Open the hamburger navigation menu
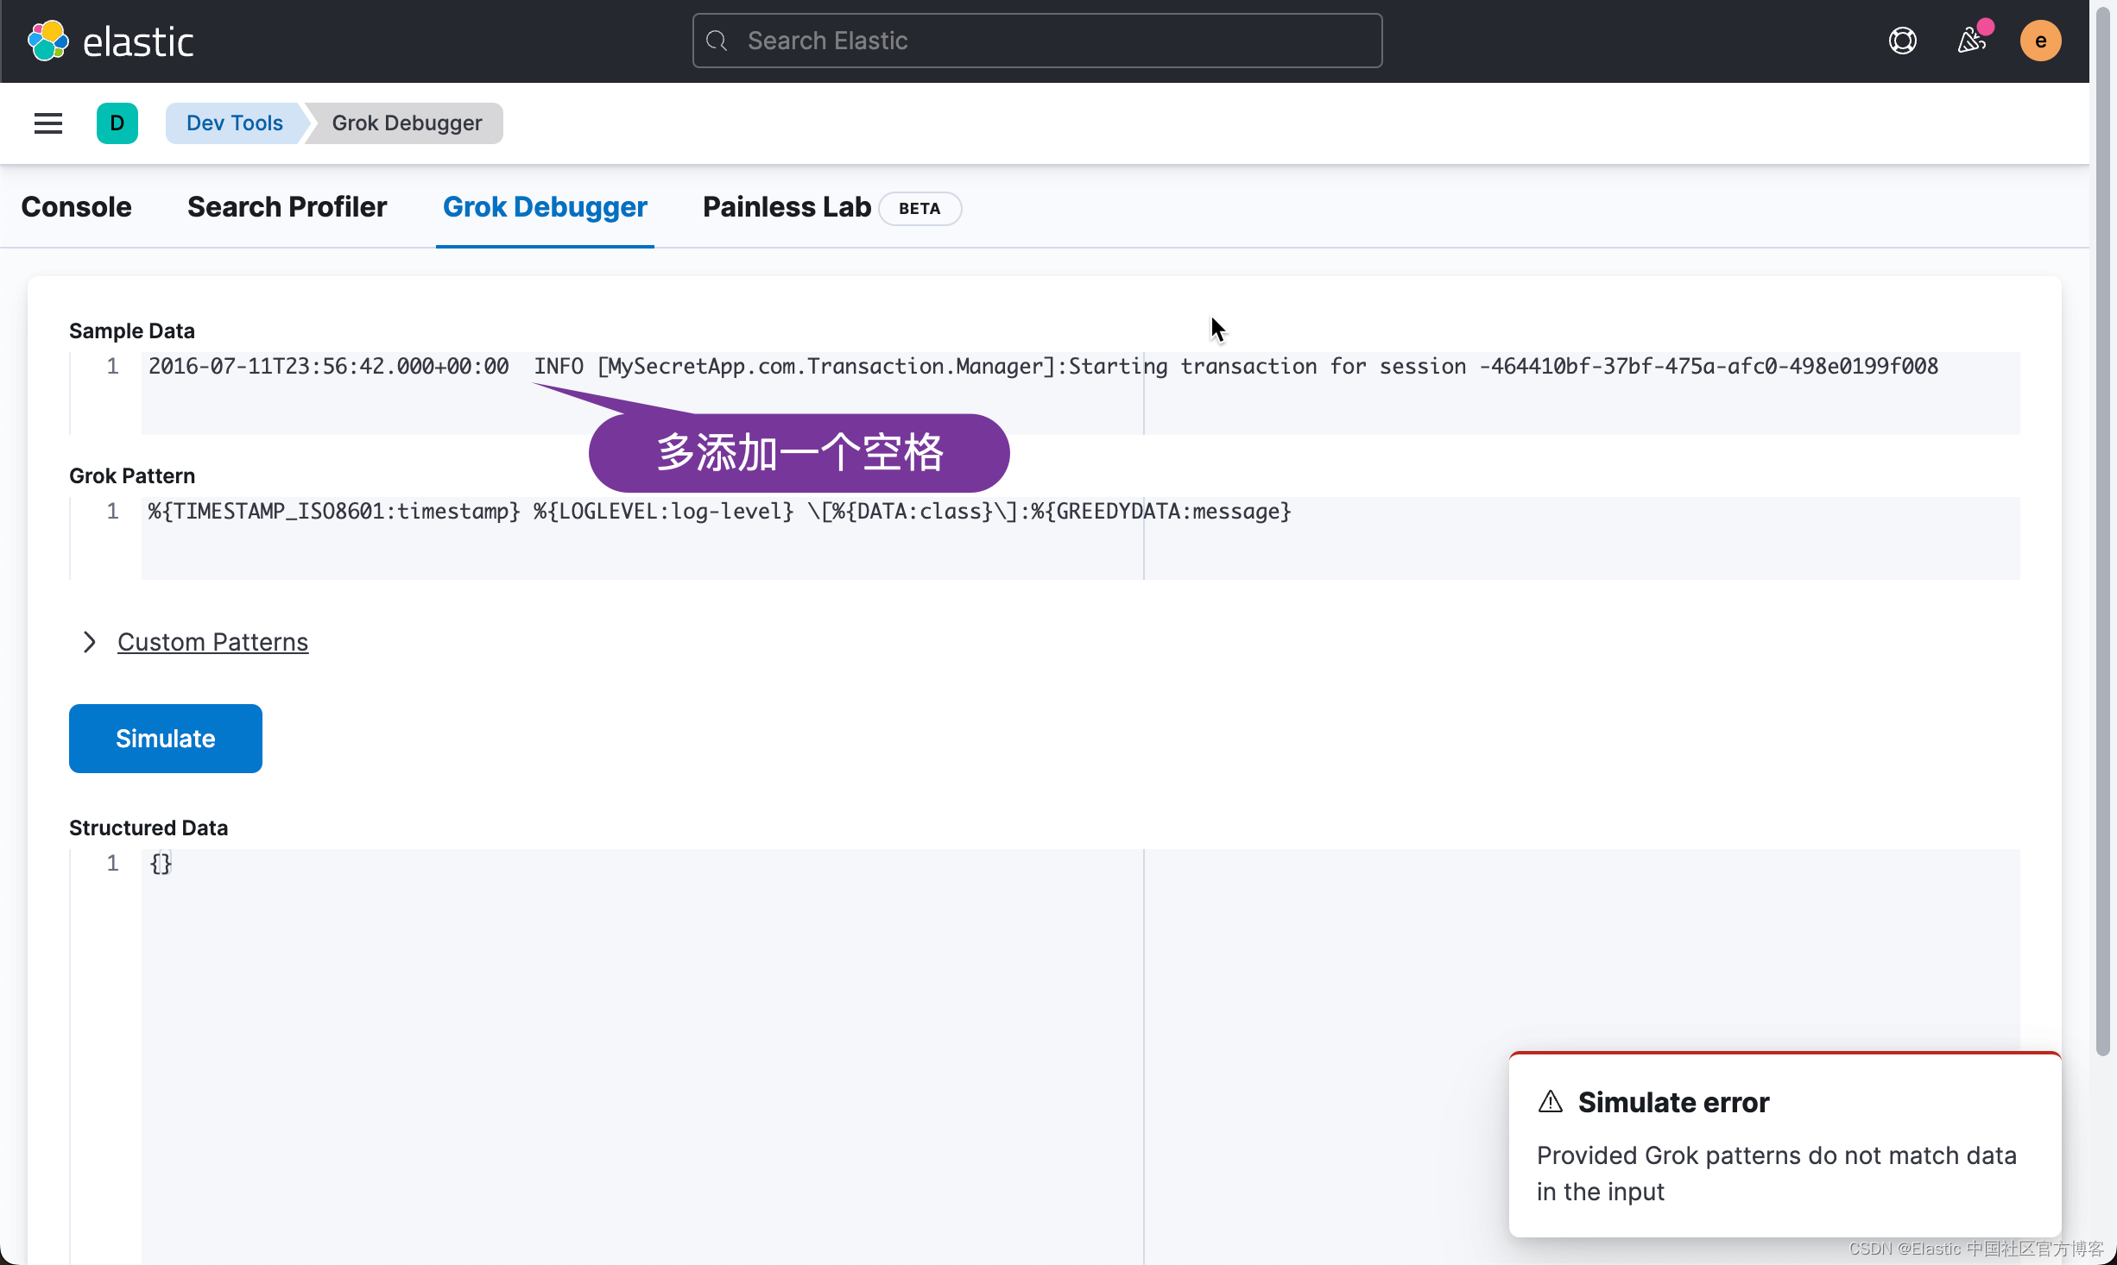This screenshot has height=1265, width=2117. [x=48, y=123]
